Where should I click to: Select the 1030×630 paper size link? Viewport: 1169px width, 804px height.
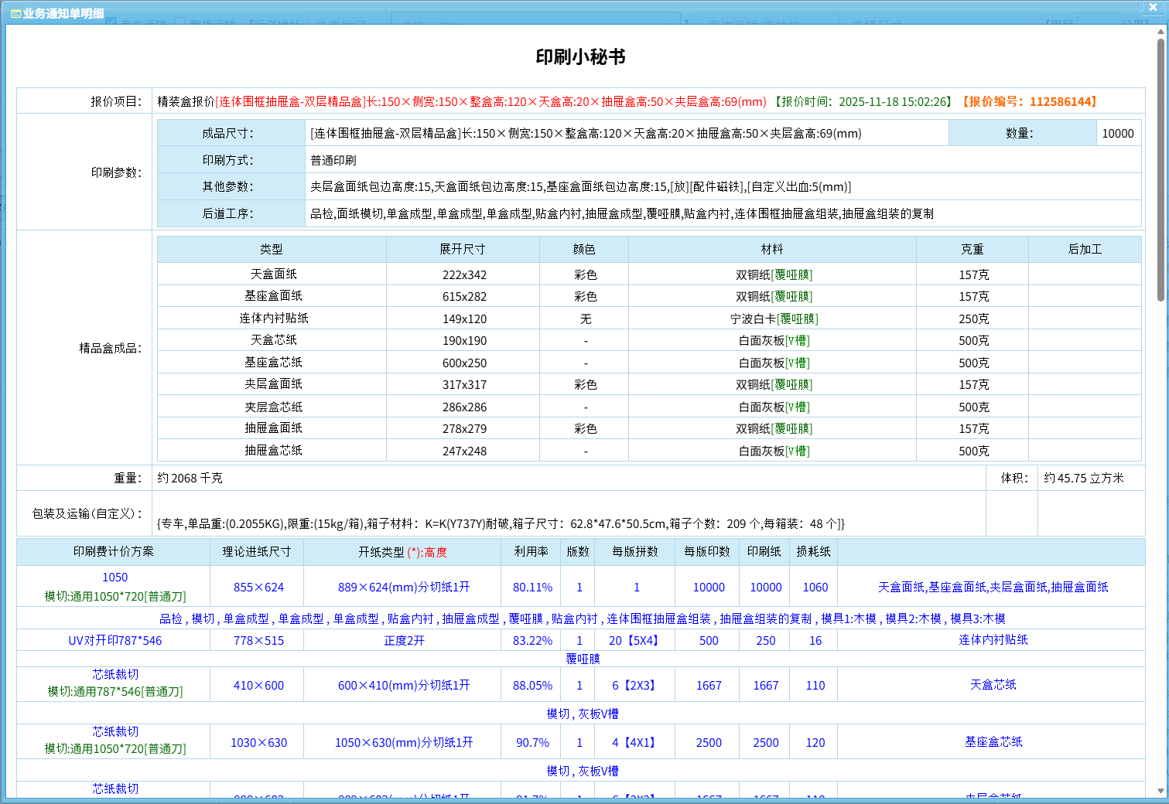[x=258, y=743]
